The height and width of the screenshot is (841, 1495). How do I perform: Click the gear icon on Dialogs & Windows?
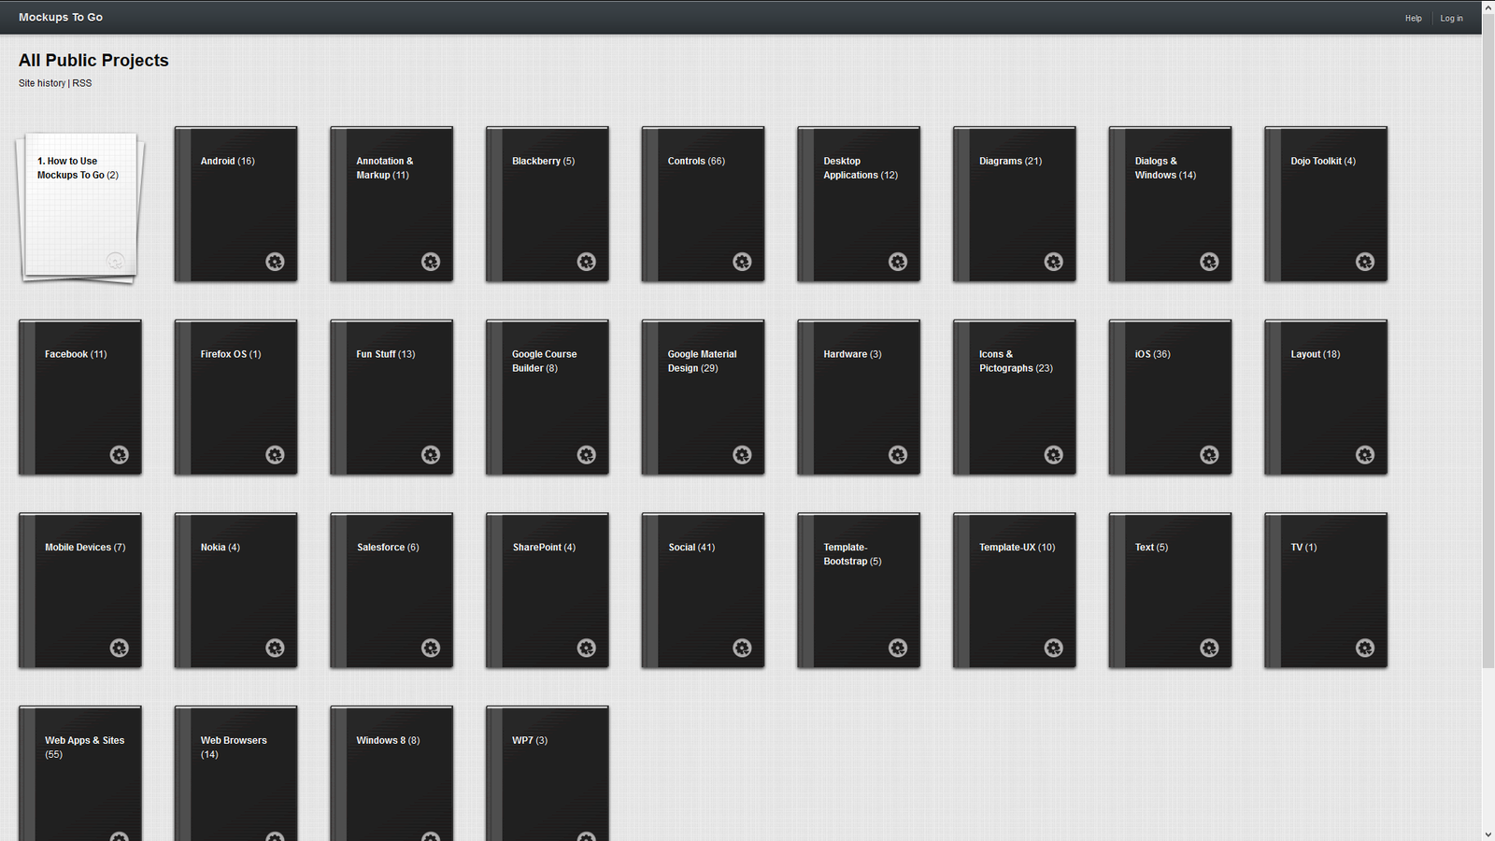pyautogui.click(x=1209, y=262)
